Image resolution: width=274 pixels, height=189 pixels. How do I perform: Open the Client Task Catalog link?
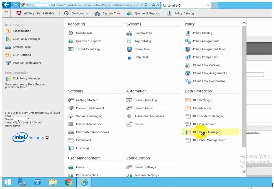(206, 65)
